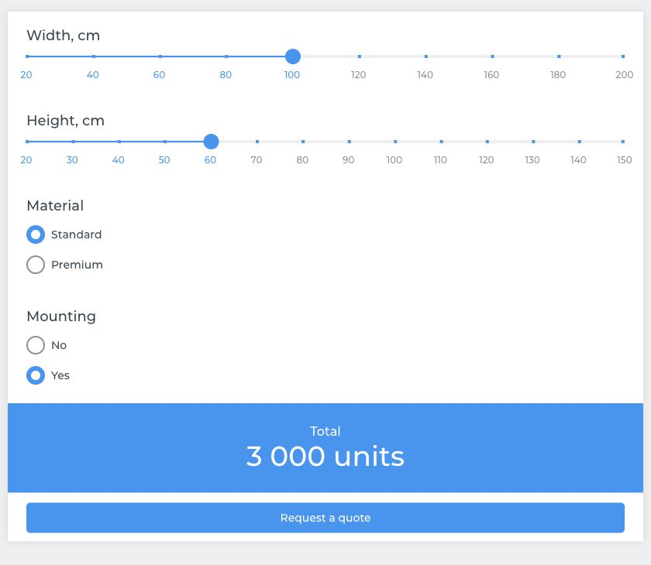This screenshot has height=565, width=651.
Task: Click the Width label 120
Action: (358, 75)
